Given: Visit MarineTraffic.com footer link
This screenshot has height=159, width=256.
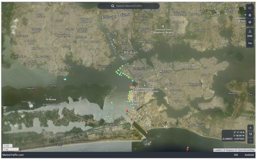Looking at the screenshot, I should point(13,155).
